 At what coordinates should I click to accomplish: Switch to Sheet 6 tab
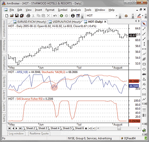coord(79,128)
